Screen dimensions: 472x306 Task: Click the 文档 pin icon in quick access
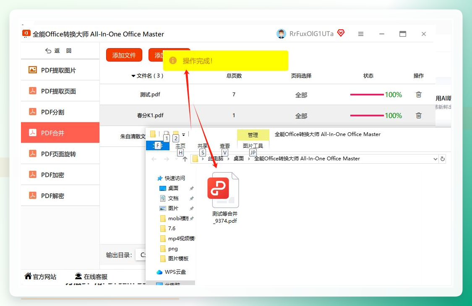[x=191, y=198]
